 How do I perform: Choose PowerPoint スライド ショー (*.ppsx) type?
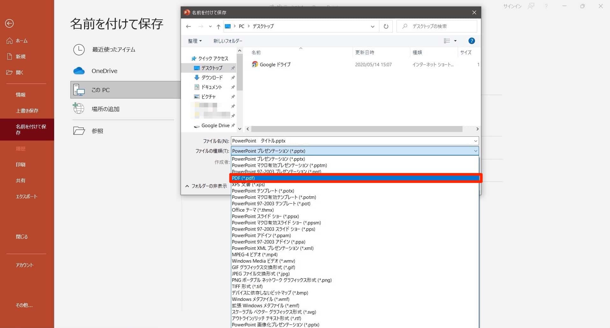[x=355, y=216]
